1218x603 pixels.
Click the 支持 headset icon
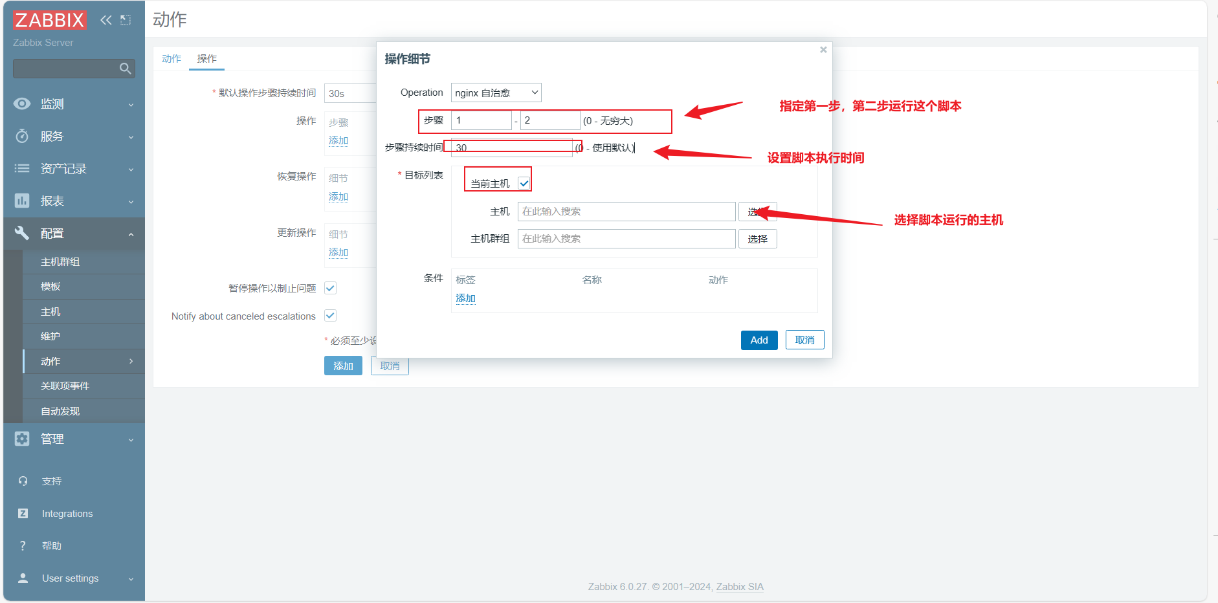click(23, 481)
